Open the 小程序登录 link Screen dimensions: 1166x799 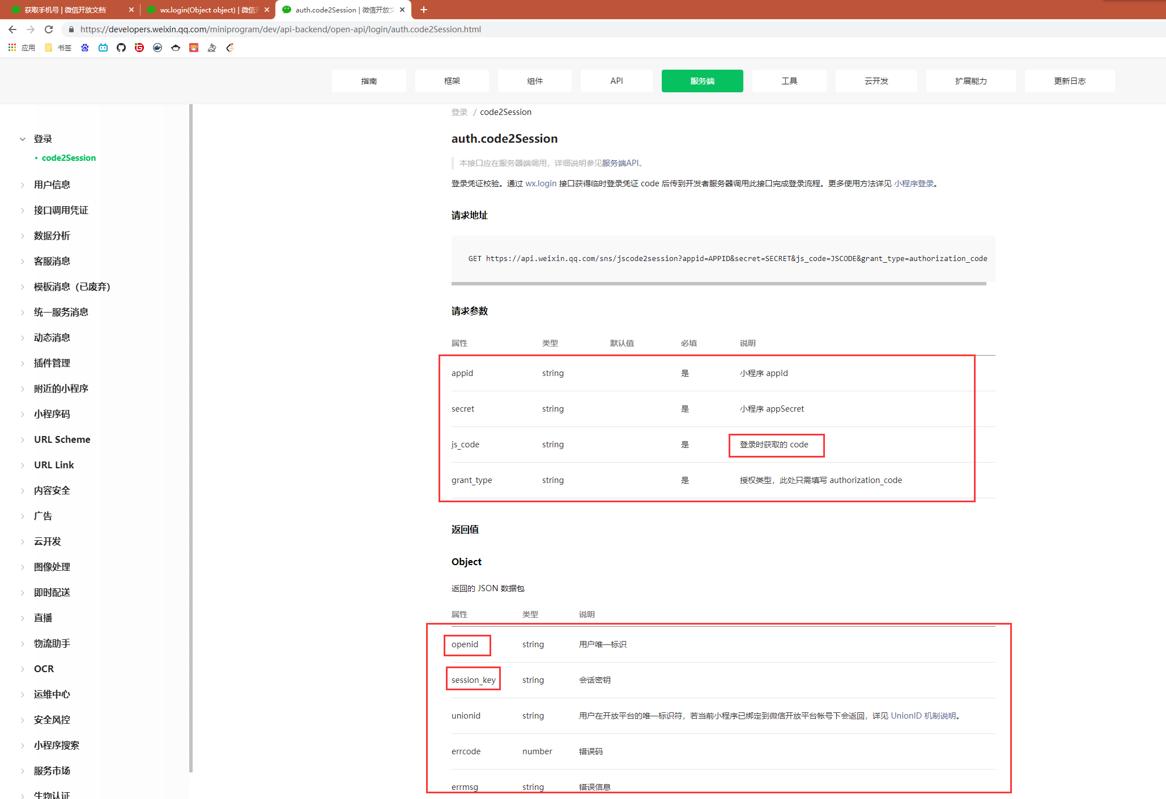tap(914, 183)
